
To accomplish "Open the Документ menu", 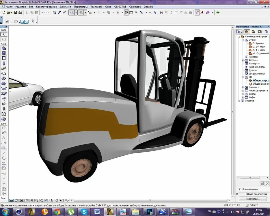I will click(x=65, y=7).
